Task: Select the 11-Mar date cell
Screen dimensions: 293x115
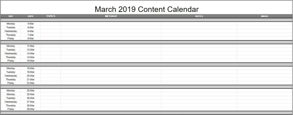Action: [31, 46]
